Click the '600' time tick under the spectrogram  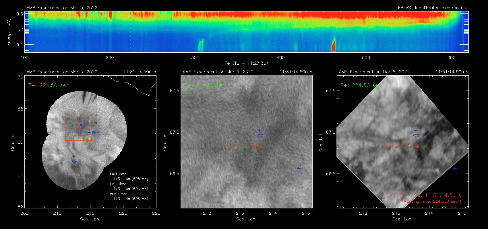pyautogui.click(x=451, y=58)
